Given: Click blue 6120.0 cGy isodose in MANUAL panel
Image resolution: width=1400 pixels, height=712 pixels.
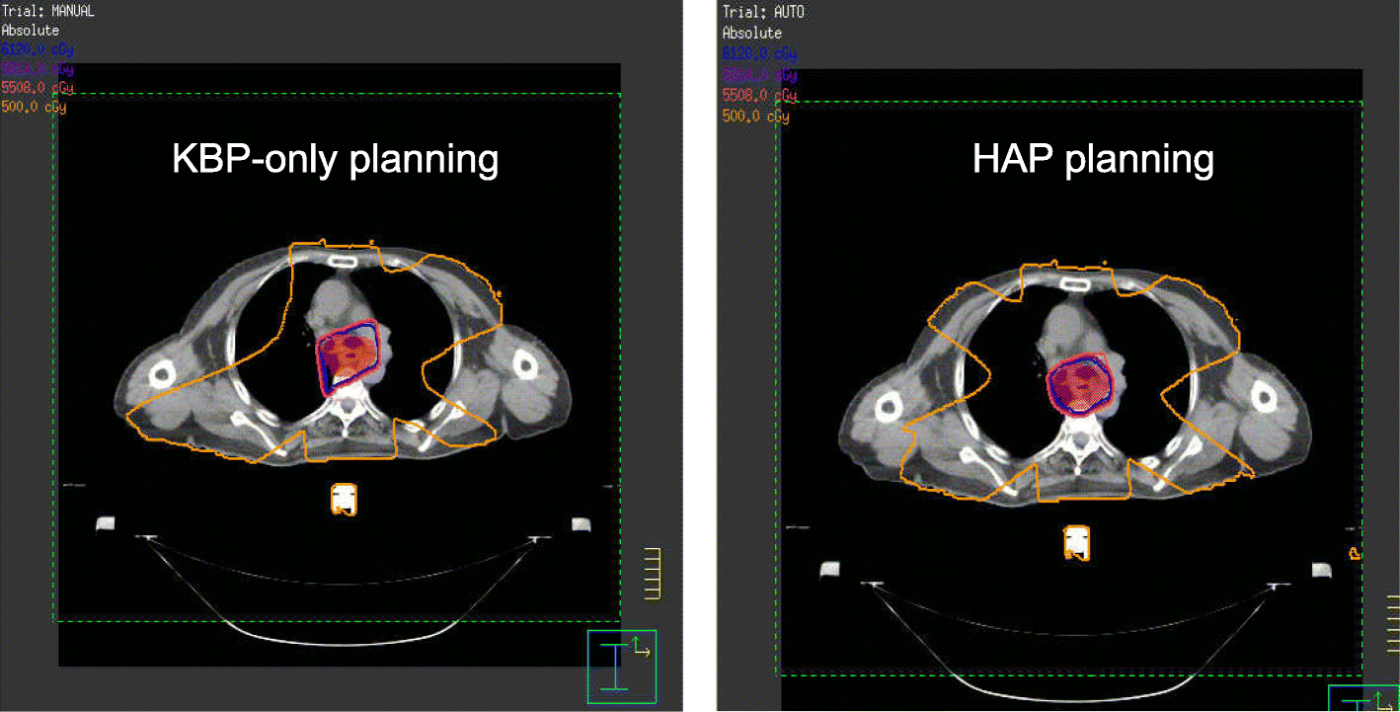Looking at the screenshot, I should [x=38, y=49].
